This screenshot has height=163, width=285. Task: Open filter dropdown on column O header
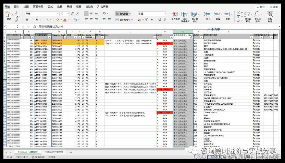155,37
